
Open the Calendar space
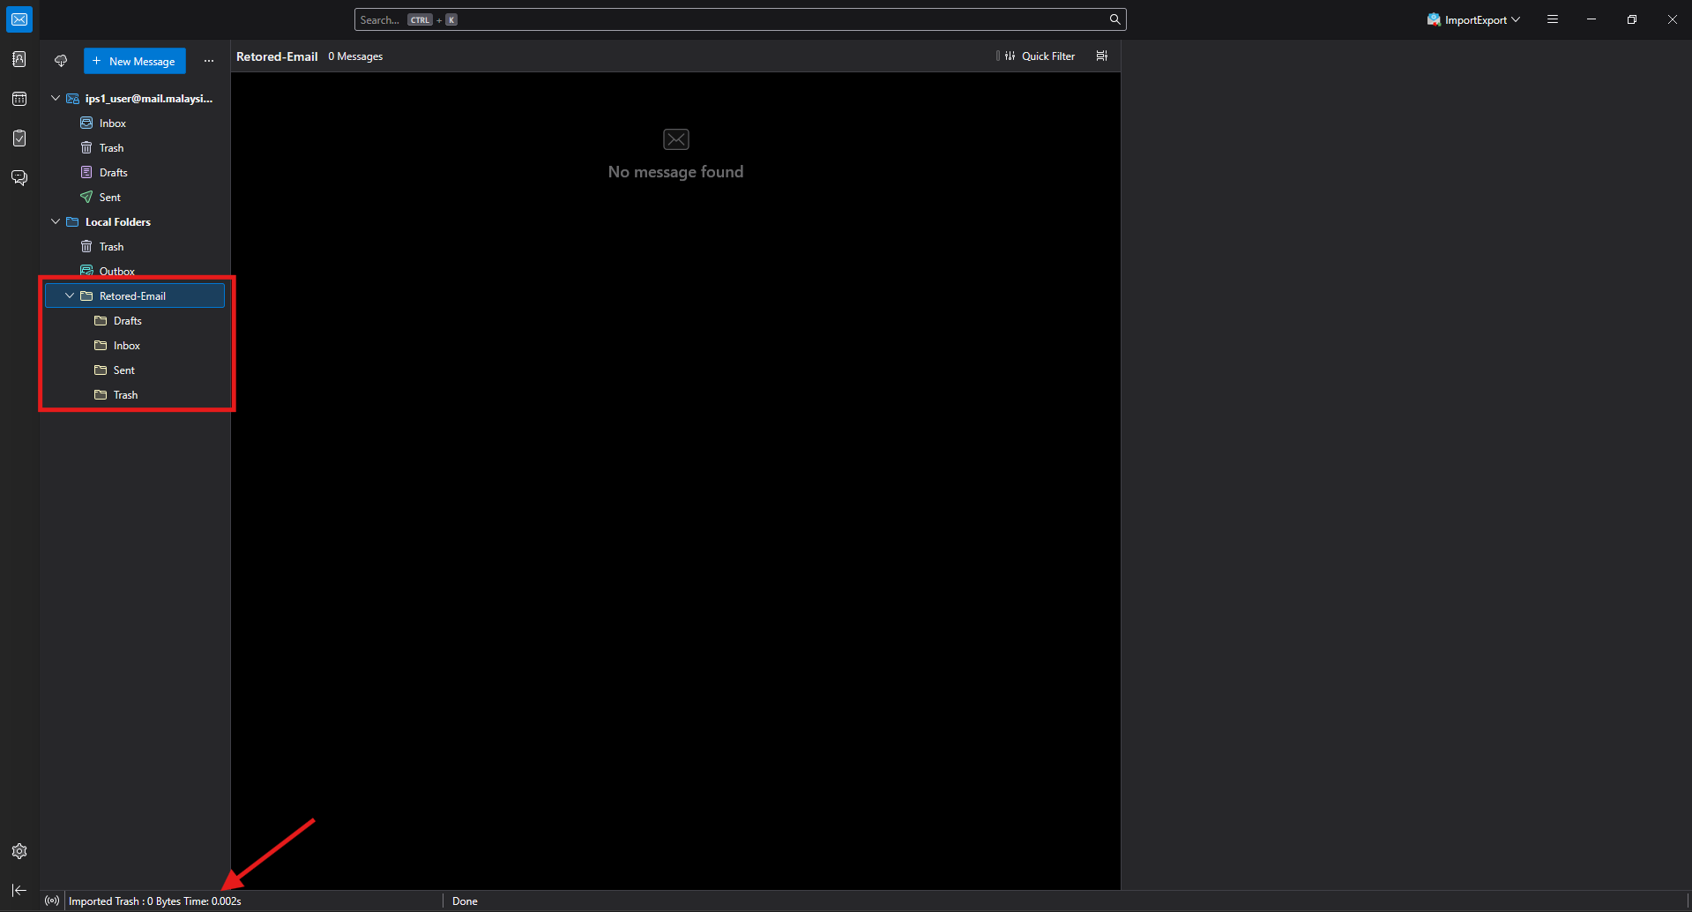coord(19,99)
